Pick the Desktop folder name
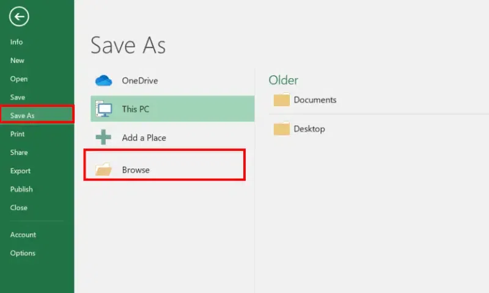The width and height of the screenshot is (489, 293). click(309, 129)
